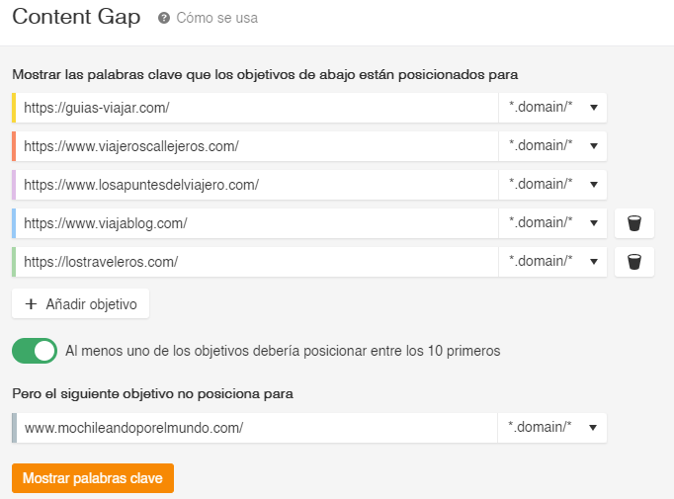This screenshot has width=674, height=499.
Task: Toggle the top 10 ranking switch off
Action: (35, 351)
